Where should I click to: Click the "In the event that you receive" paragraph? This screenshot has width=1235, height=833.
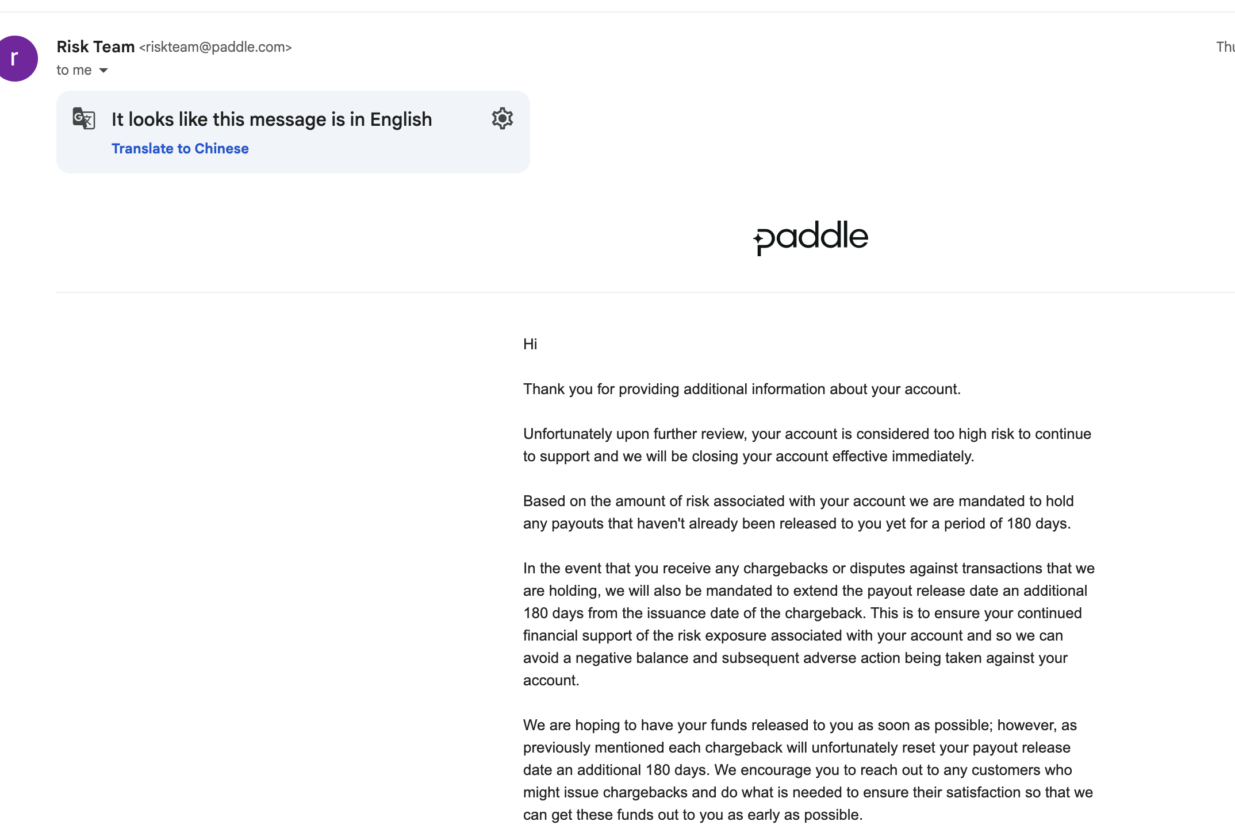click(808, 624)
